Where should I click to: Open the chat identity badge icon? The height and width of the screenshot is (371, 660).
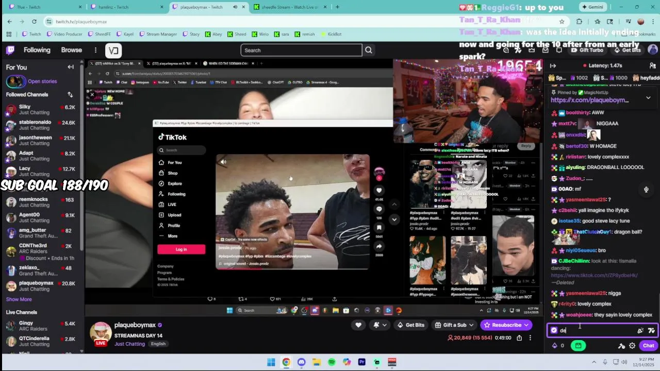[x=554, y=331]
